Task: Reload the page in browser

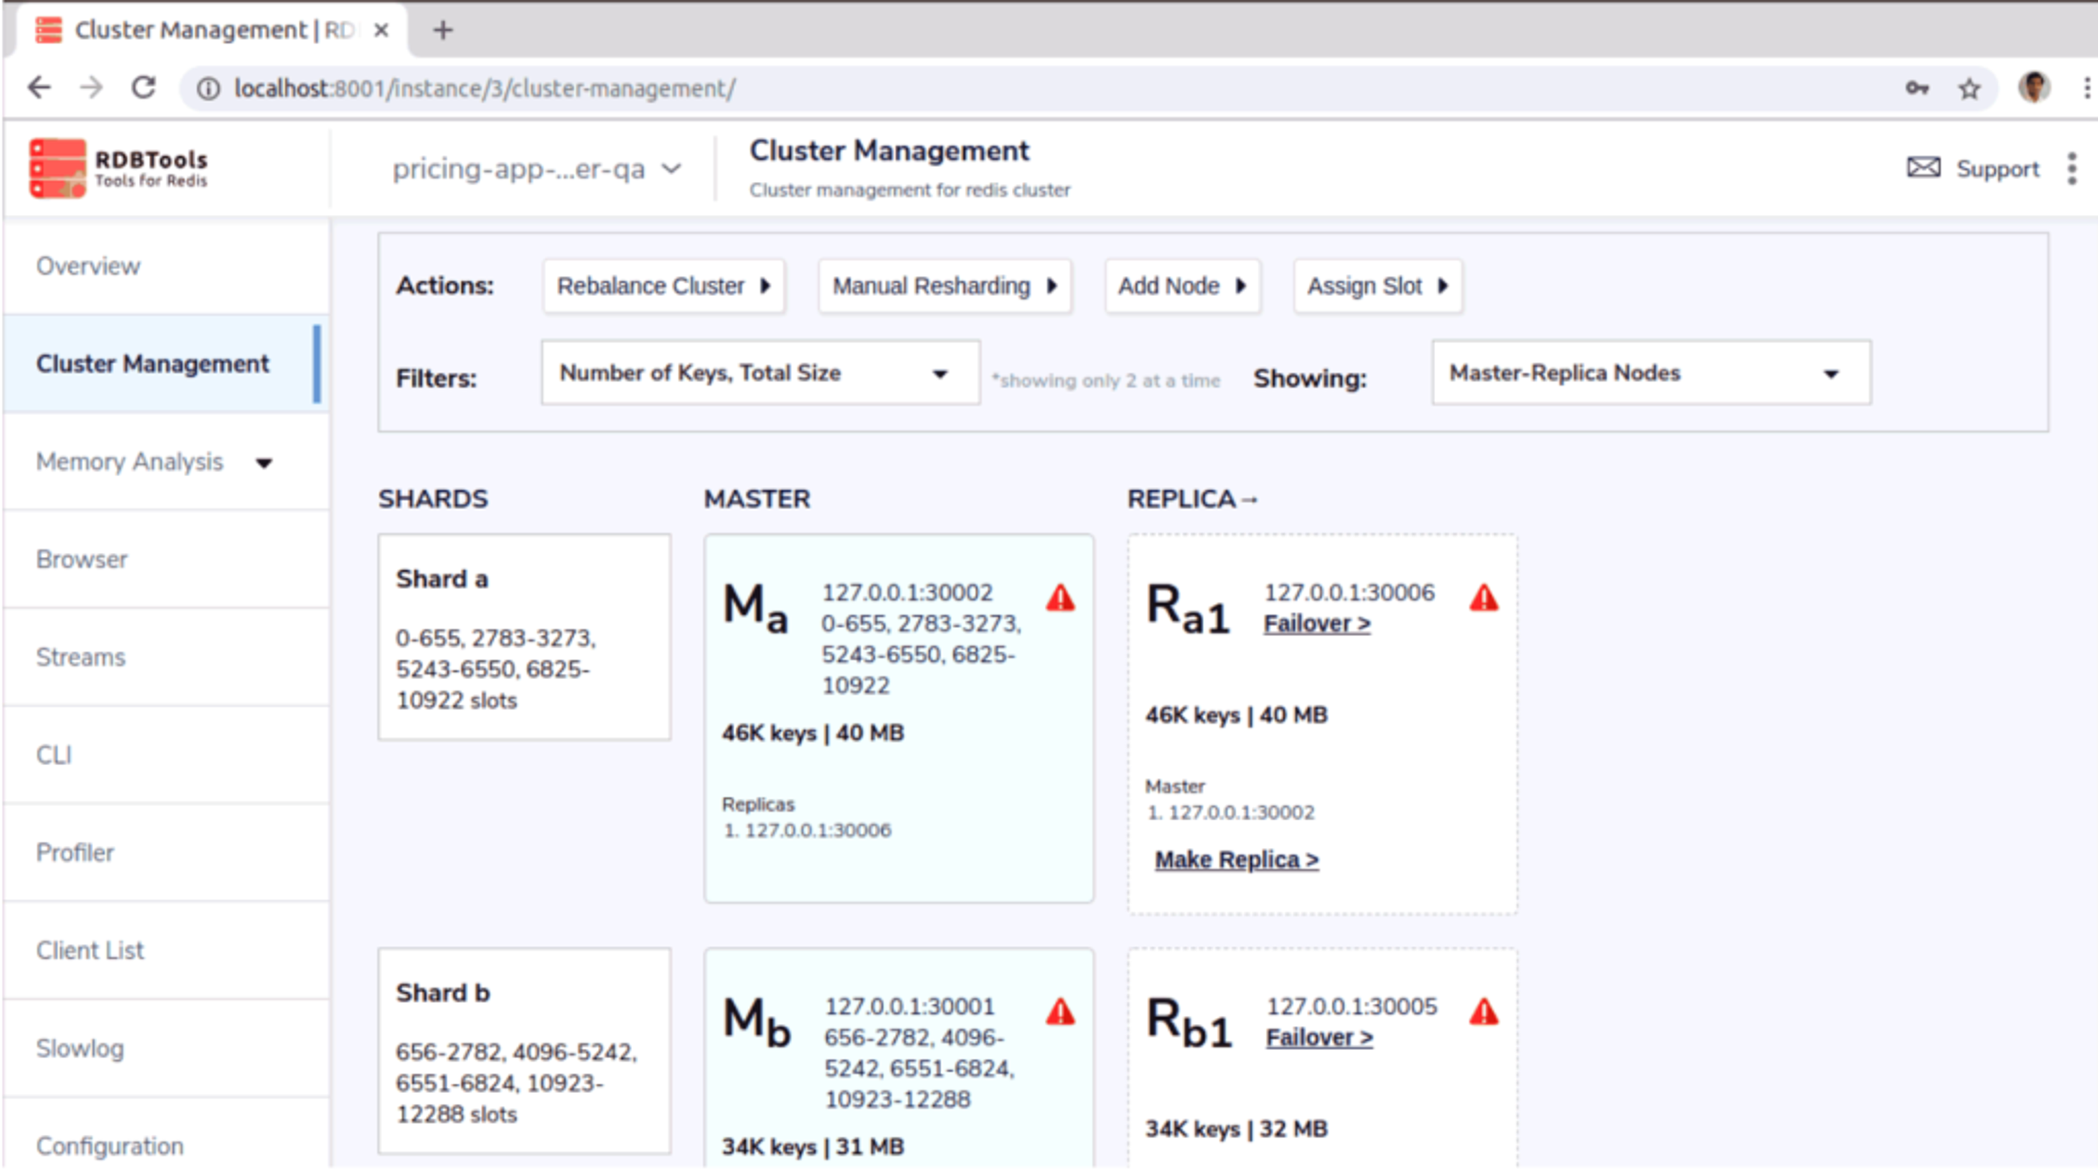Action: pos(144,88)
